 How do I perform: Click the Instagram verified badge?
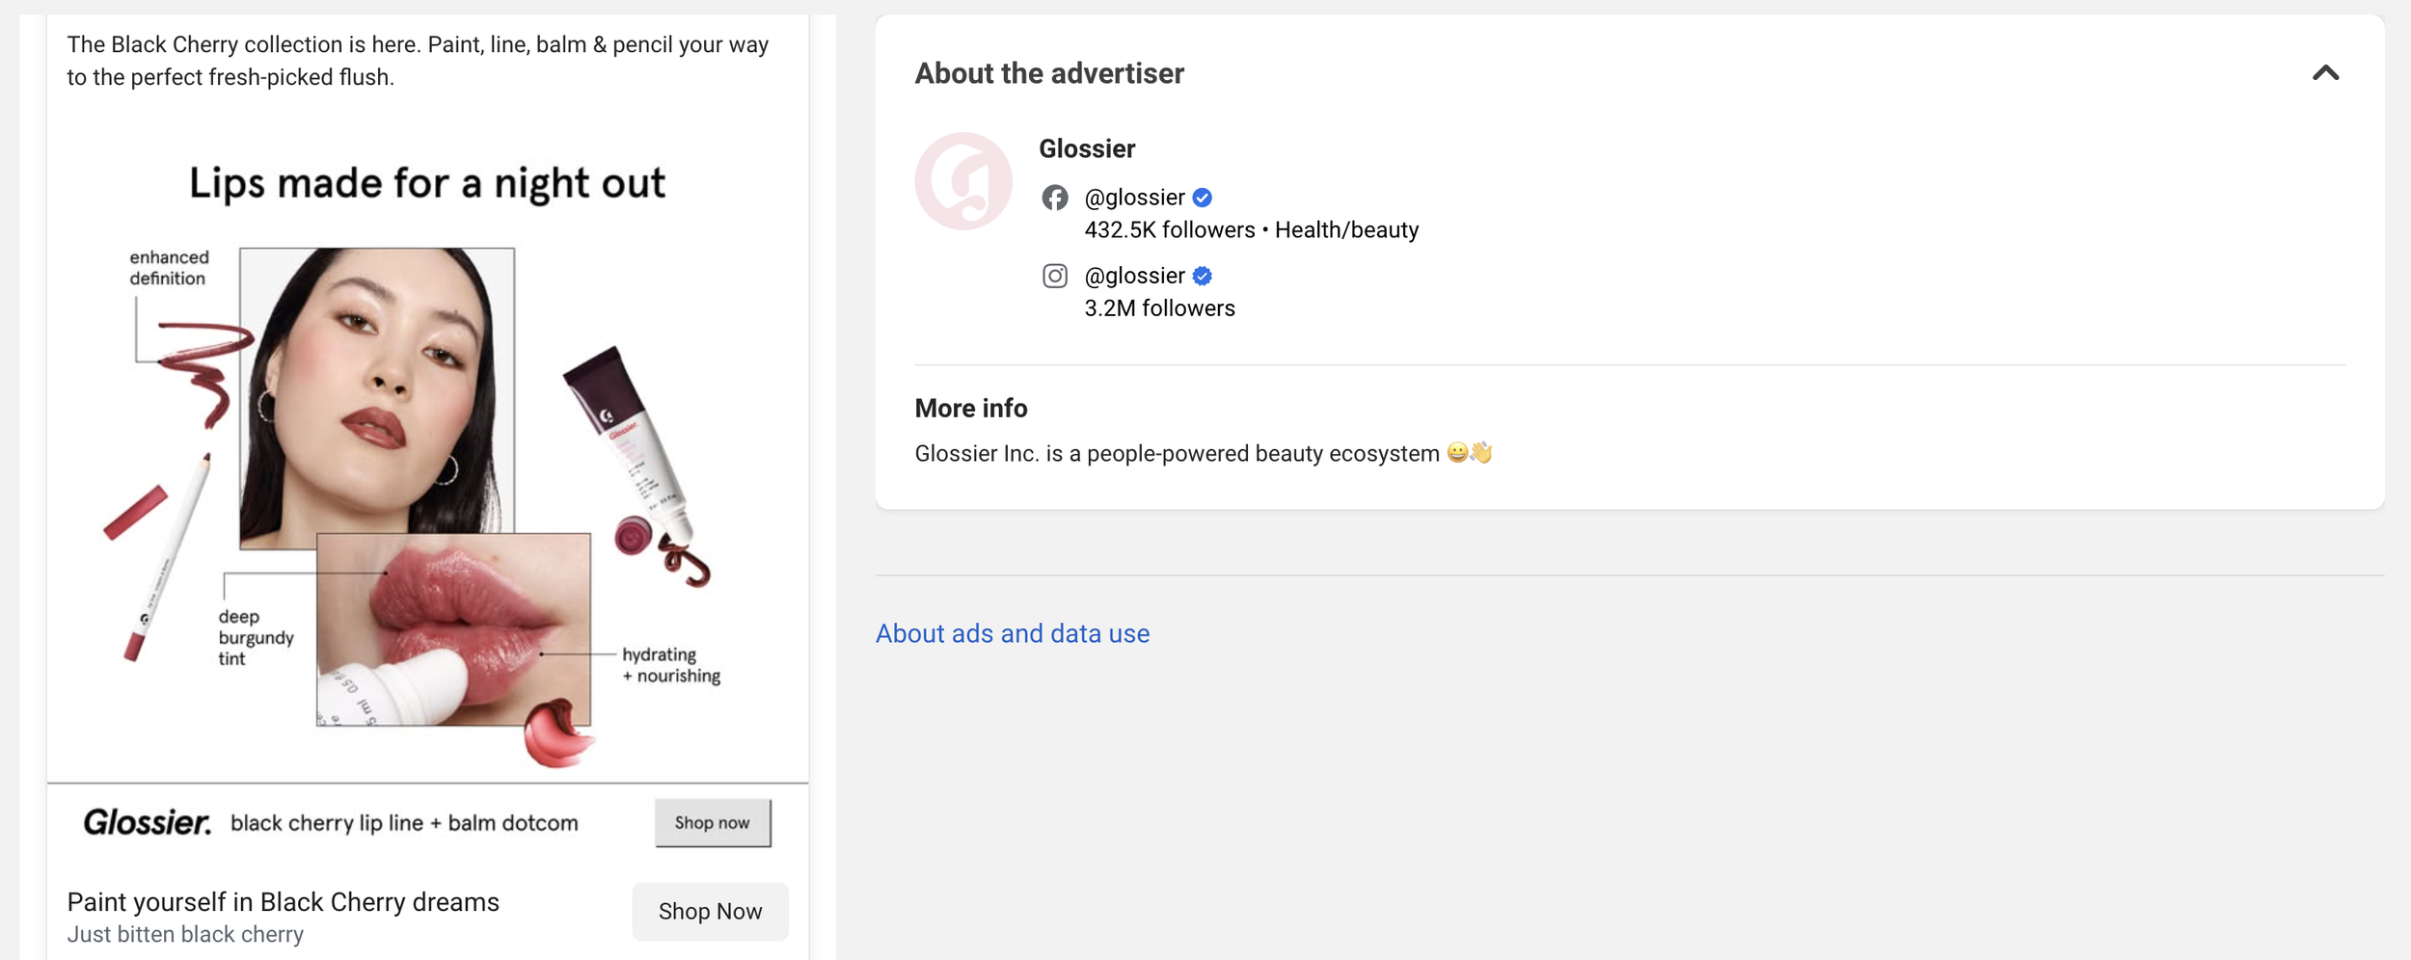pyautogui.click(x=1202, y=276)
